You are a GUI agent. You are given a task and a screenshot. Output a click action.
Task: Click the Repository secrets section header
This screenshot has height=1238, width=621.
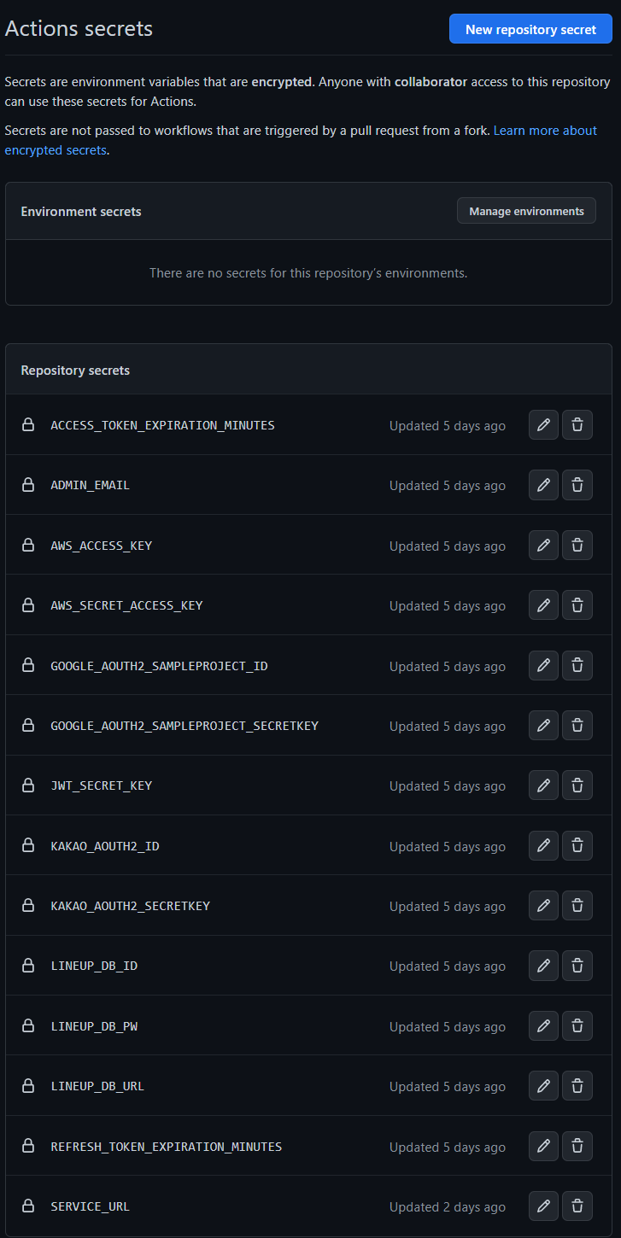(x=75, y=370)
